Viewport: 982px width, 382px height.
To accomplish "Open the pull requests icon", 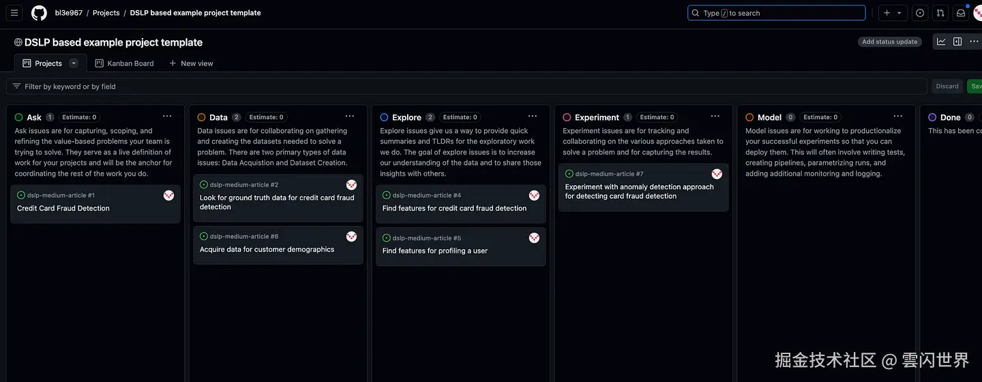I will click(940, 13).
